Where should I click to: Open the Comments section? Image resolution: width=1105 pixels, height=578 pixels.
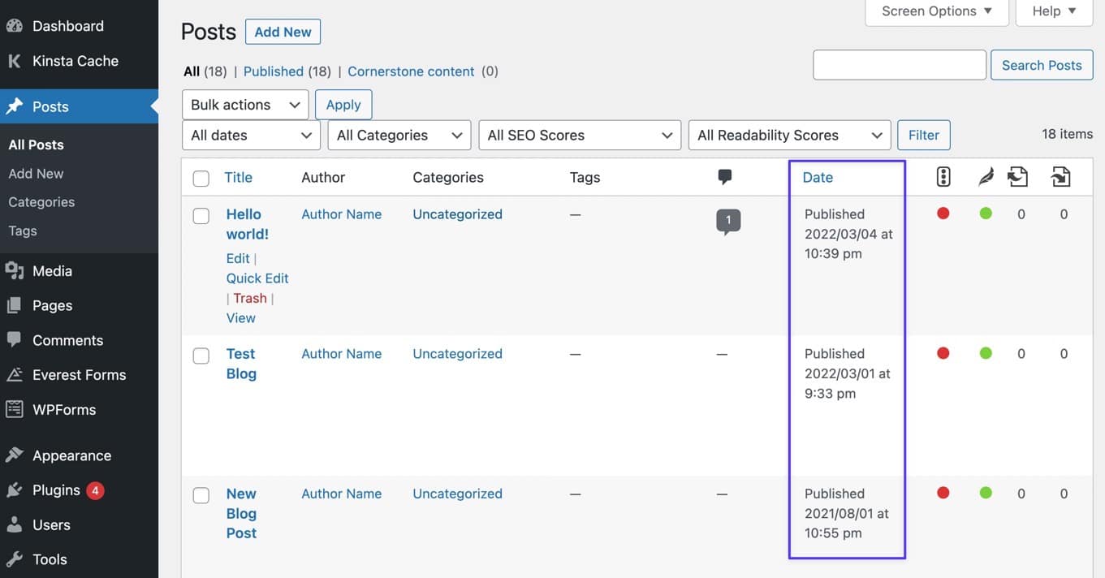pos(67,339)
